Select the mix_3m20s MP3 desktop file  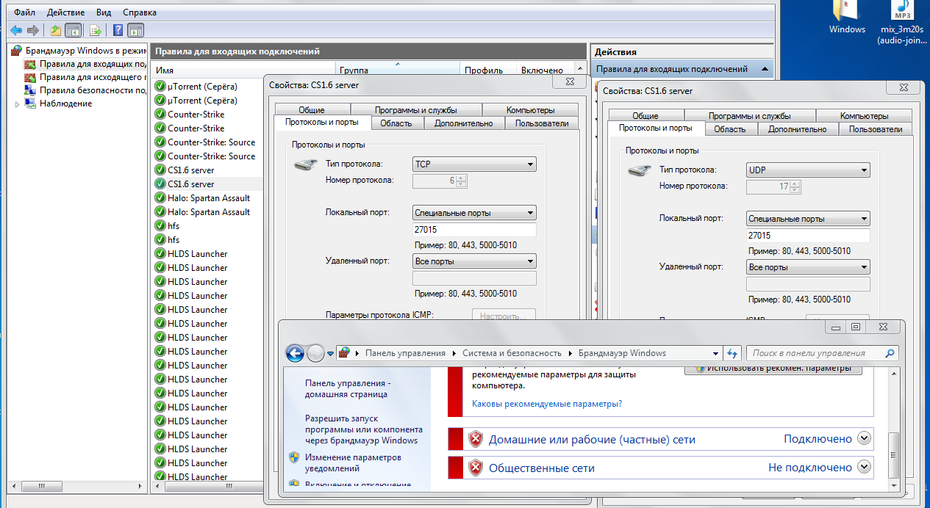(x=901, y=22)
